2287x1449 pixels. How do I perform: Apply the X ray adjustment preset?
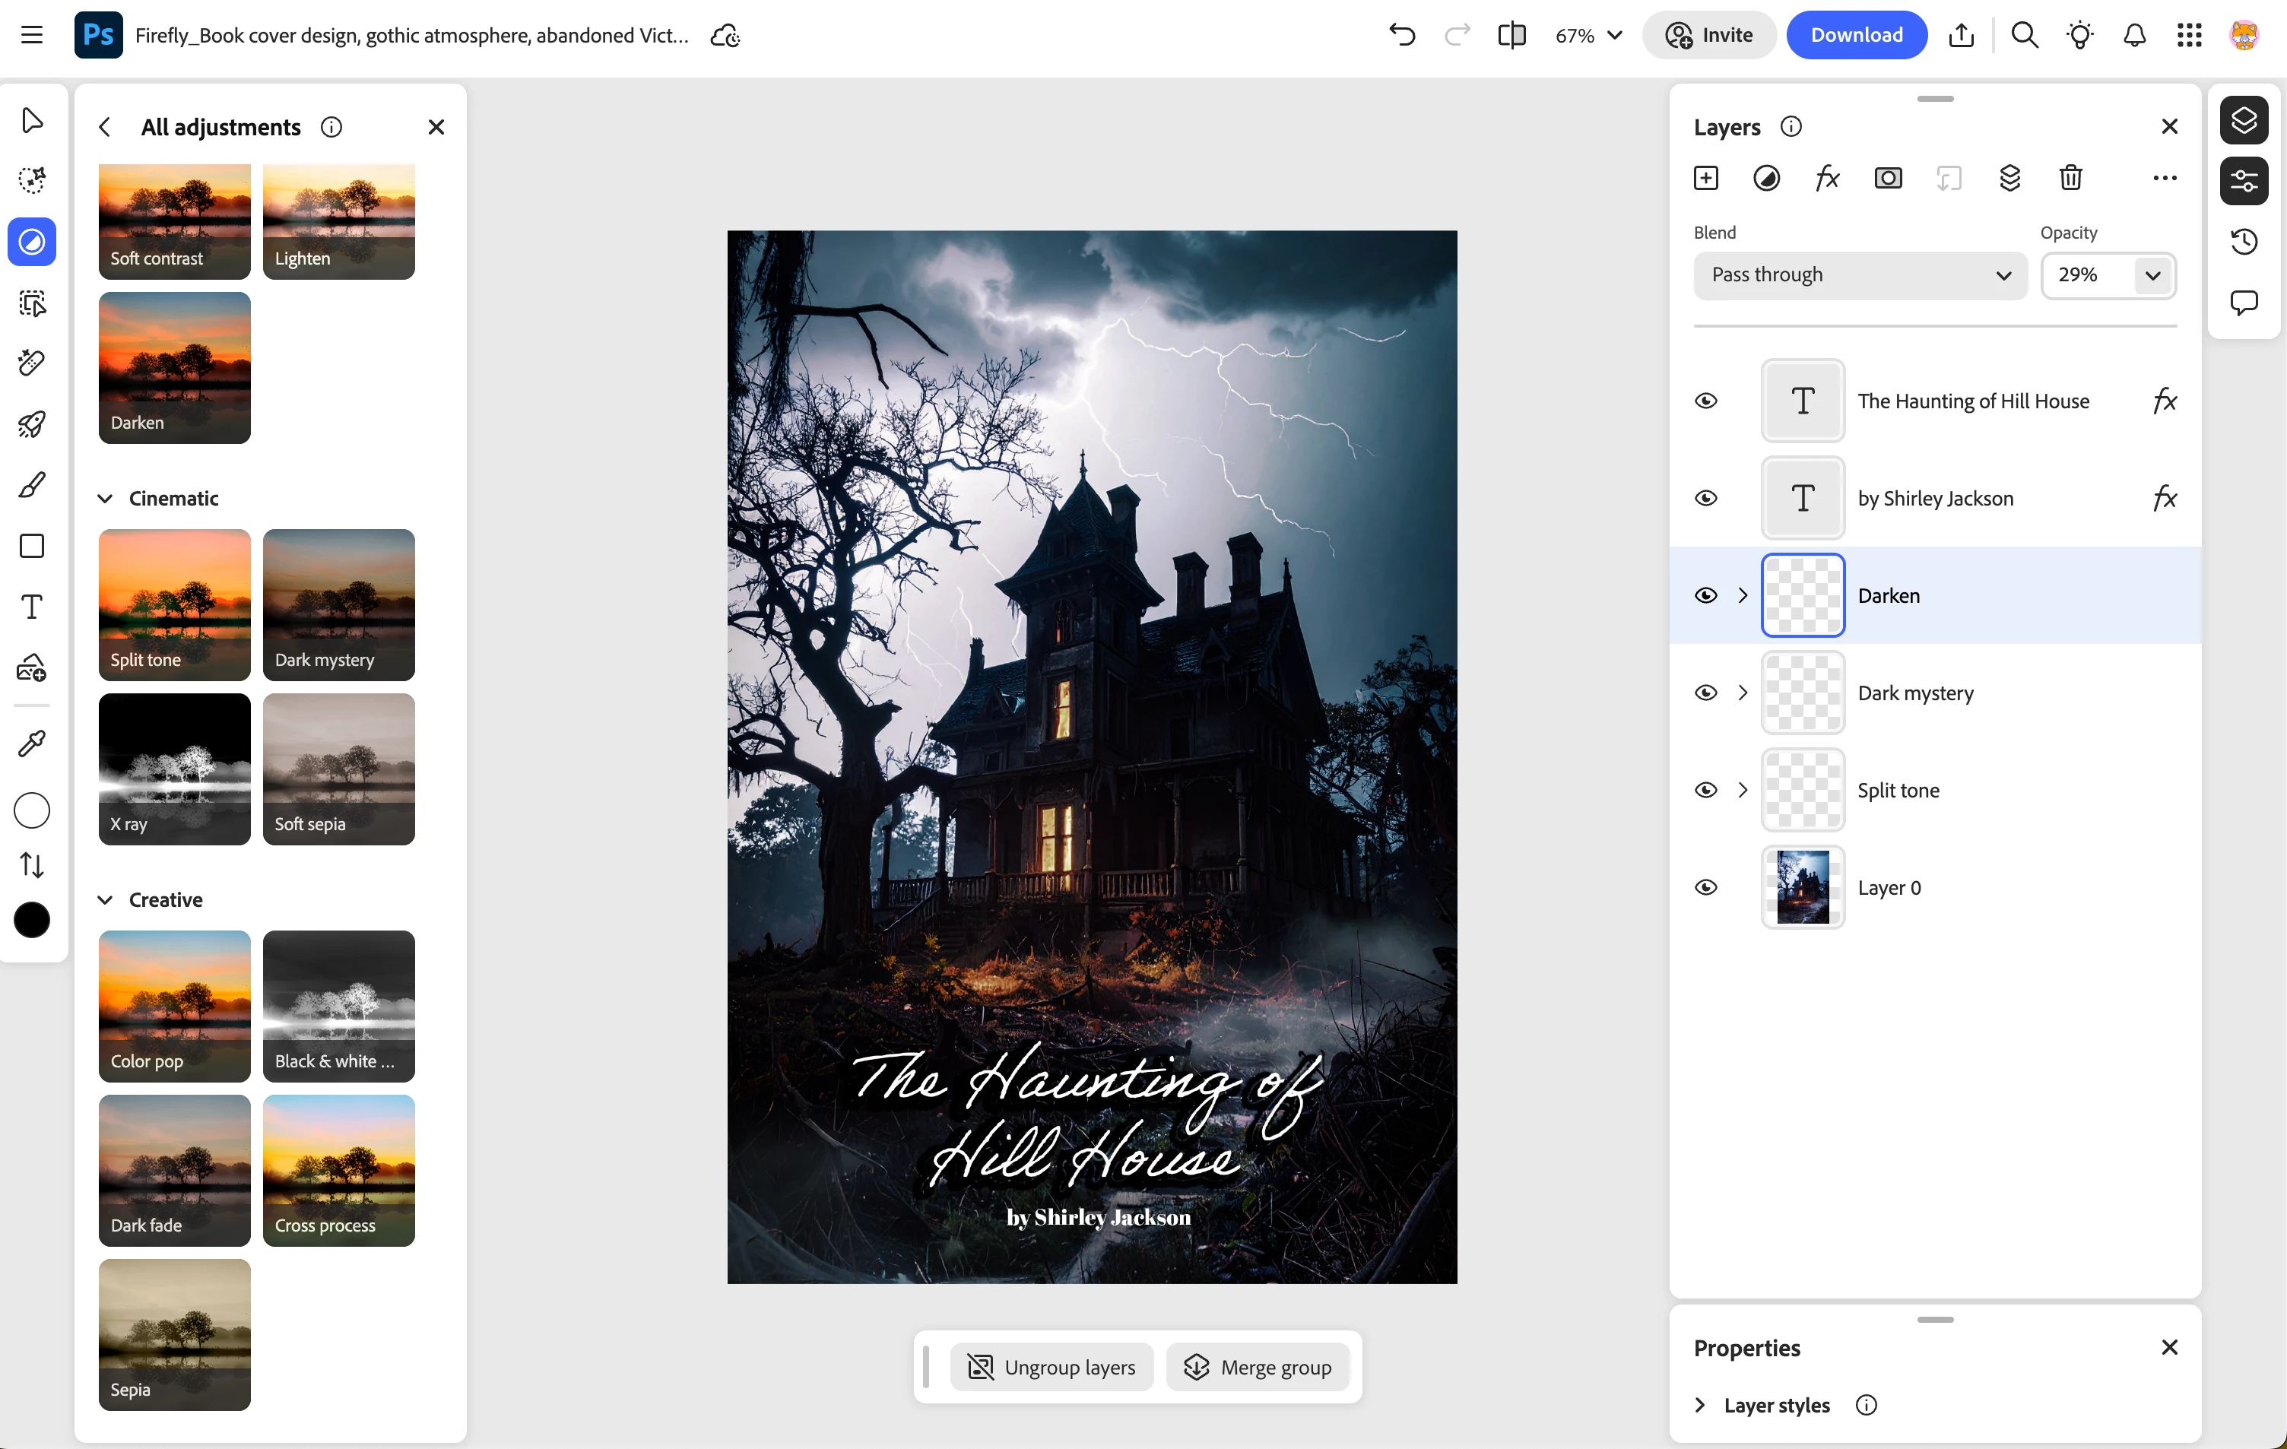tap(175, 769)
